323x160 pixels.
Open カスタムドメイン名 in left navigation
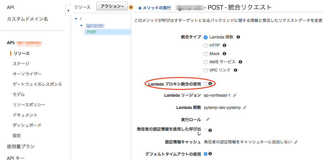(x=27, y=19)
